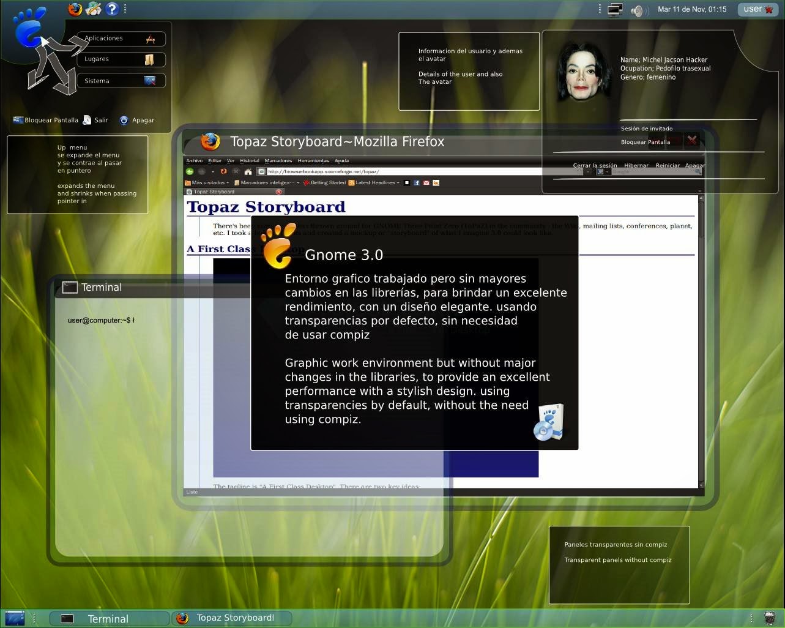Screen dimensions: 785x628
Task: Click the user avatar photo
Action: click(x=584, y=72)
